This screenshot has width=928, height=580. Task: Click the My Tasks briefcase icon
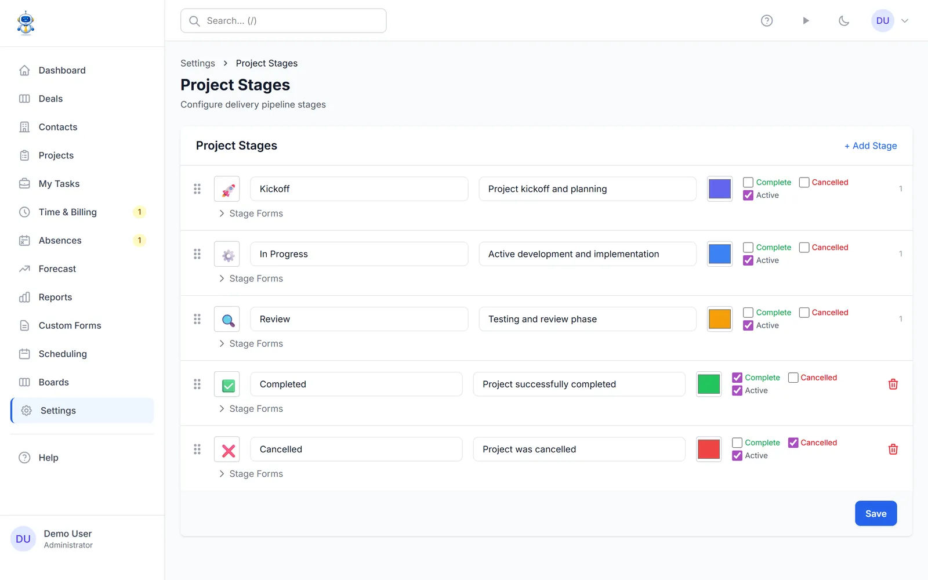(24, 184)
